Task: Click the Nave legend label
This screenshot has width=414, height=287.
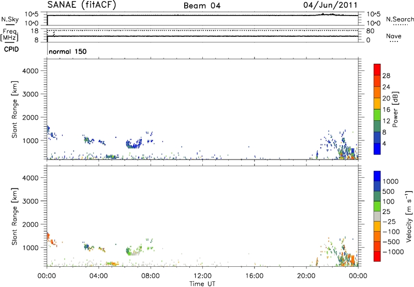Action: tap(394, 36)
